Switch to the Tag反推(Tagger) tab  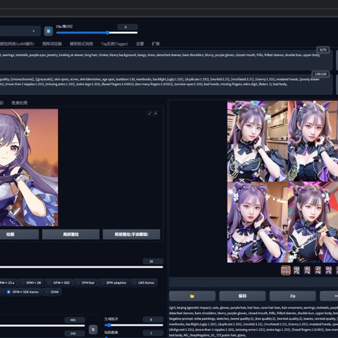pos(114,44)
